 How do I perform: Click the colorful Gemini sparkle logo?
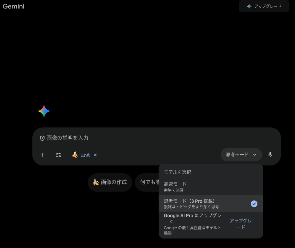click(x=44, y=111)
